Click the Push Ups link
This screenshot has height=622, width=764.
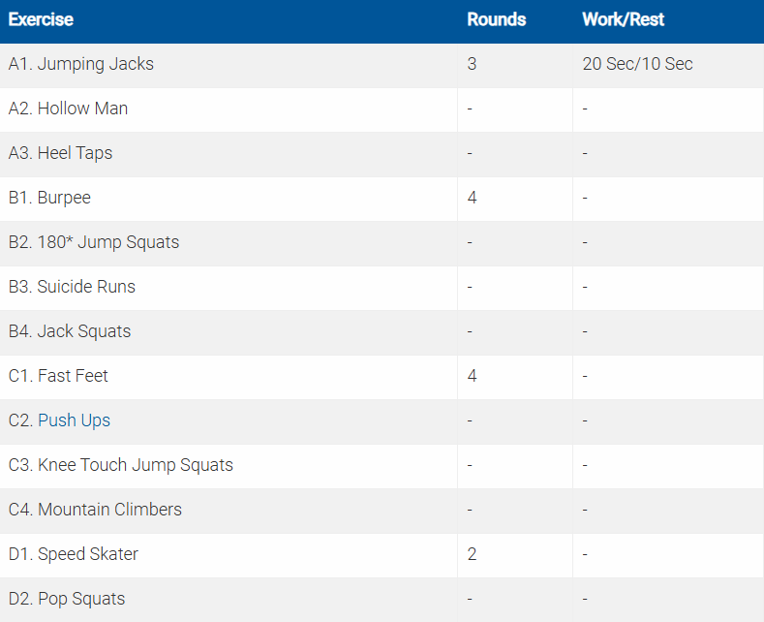(74, 420)
